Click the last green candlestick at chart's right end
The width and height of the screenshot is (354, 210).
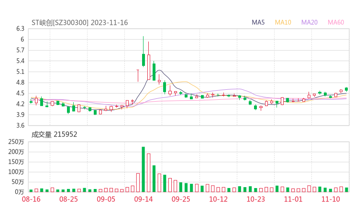[x=346, y=89]
